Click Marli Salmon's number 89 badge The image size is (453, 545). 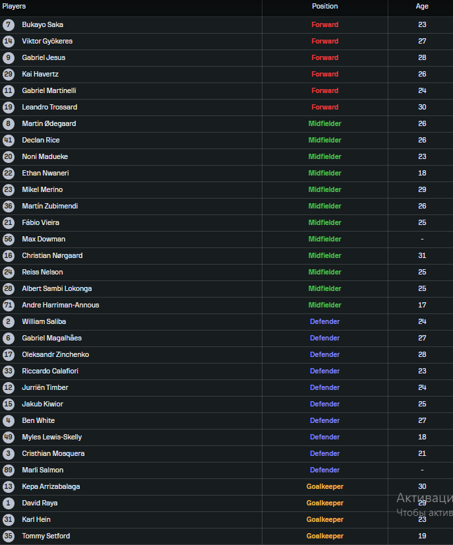point(8,470)
